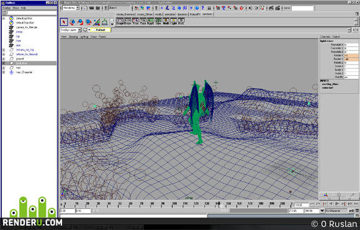Expand the textures_for_Ground node

pyautogui.click(x=4, y=55)
